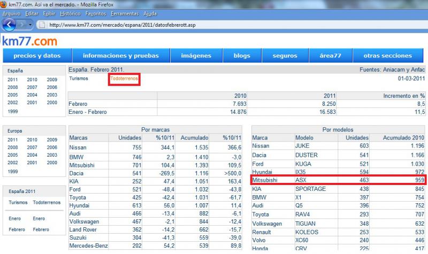428x254 pixels.
Task: Open the Ferramentas menu
Action: (125, 14)
